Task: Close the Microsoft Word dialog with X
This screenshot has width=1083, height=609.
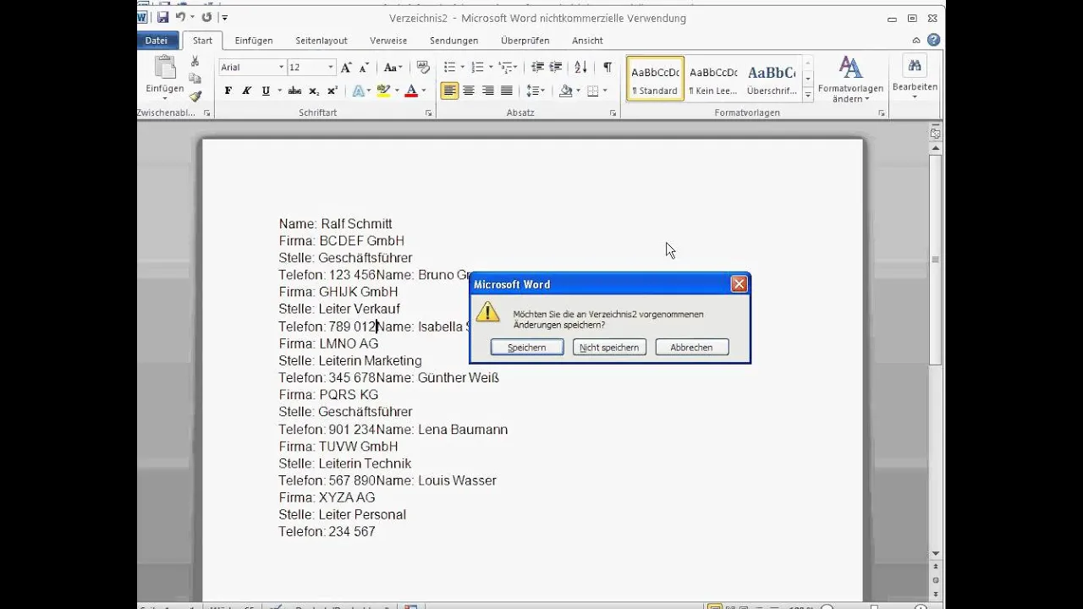Action: pos(739,284)
